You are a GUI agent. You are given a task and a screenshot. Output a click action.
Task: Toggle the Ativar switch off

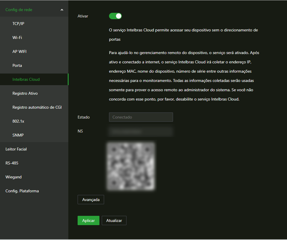point(115,16)
